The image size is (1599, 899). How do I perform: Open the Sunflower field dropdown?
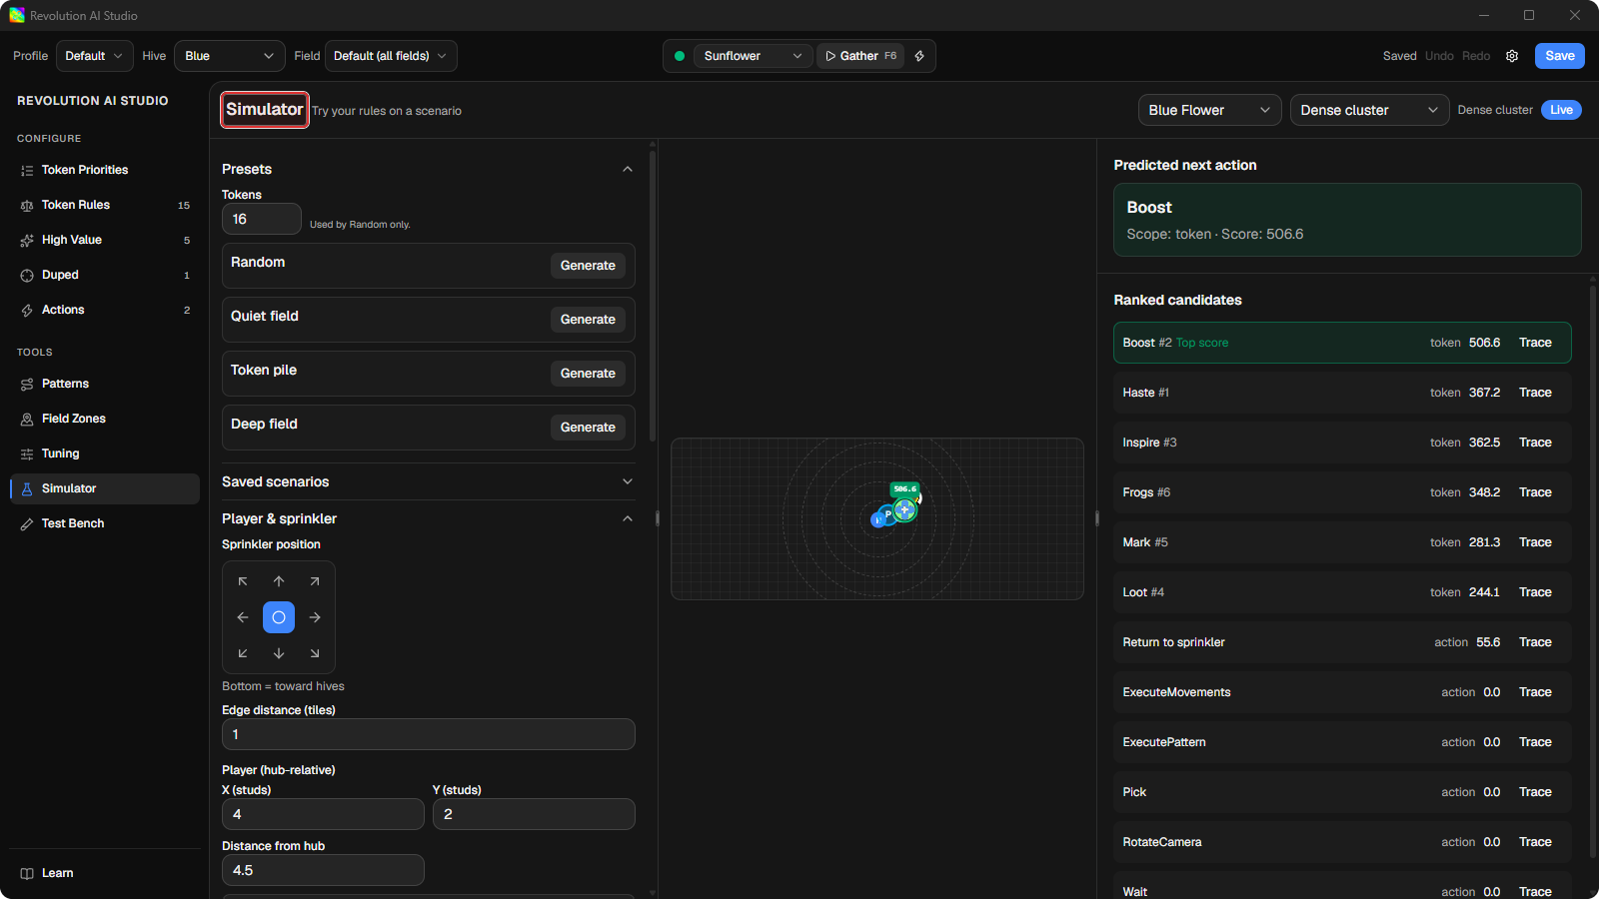[x=753, y=56]
